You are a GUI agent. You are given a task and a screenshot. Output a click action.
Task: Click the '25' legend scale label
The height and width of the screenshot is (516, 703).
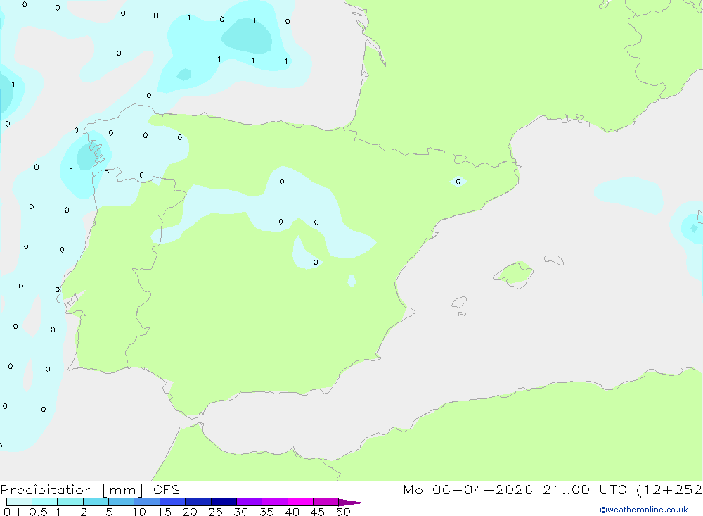tap(216, 512)
